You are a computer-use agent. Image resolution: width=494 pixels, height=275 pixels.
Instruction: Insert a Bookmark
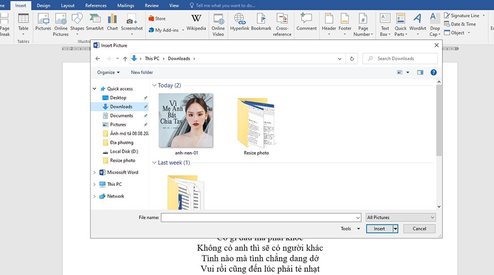pos(261,22)
